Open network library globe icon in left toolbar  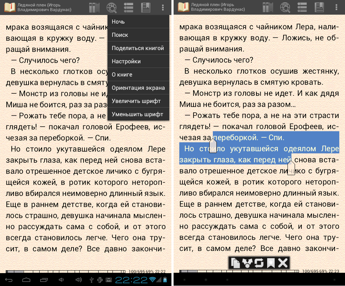click(112, 7)
